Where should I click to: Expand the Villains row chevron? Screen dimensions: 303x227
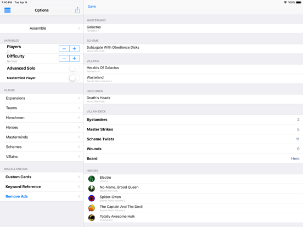click(x=78, y=157)
